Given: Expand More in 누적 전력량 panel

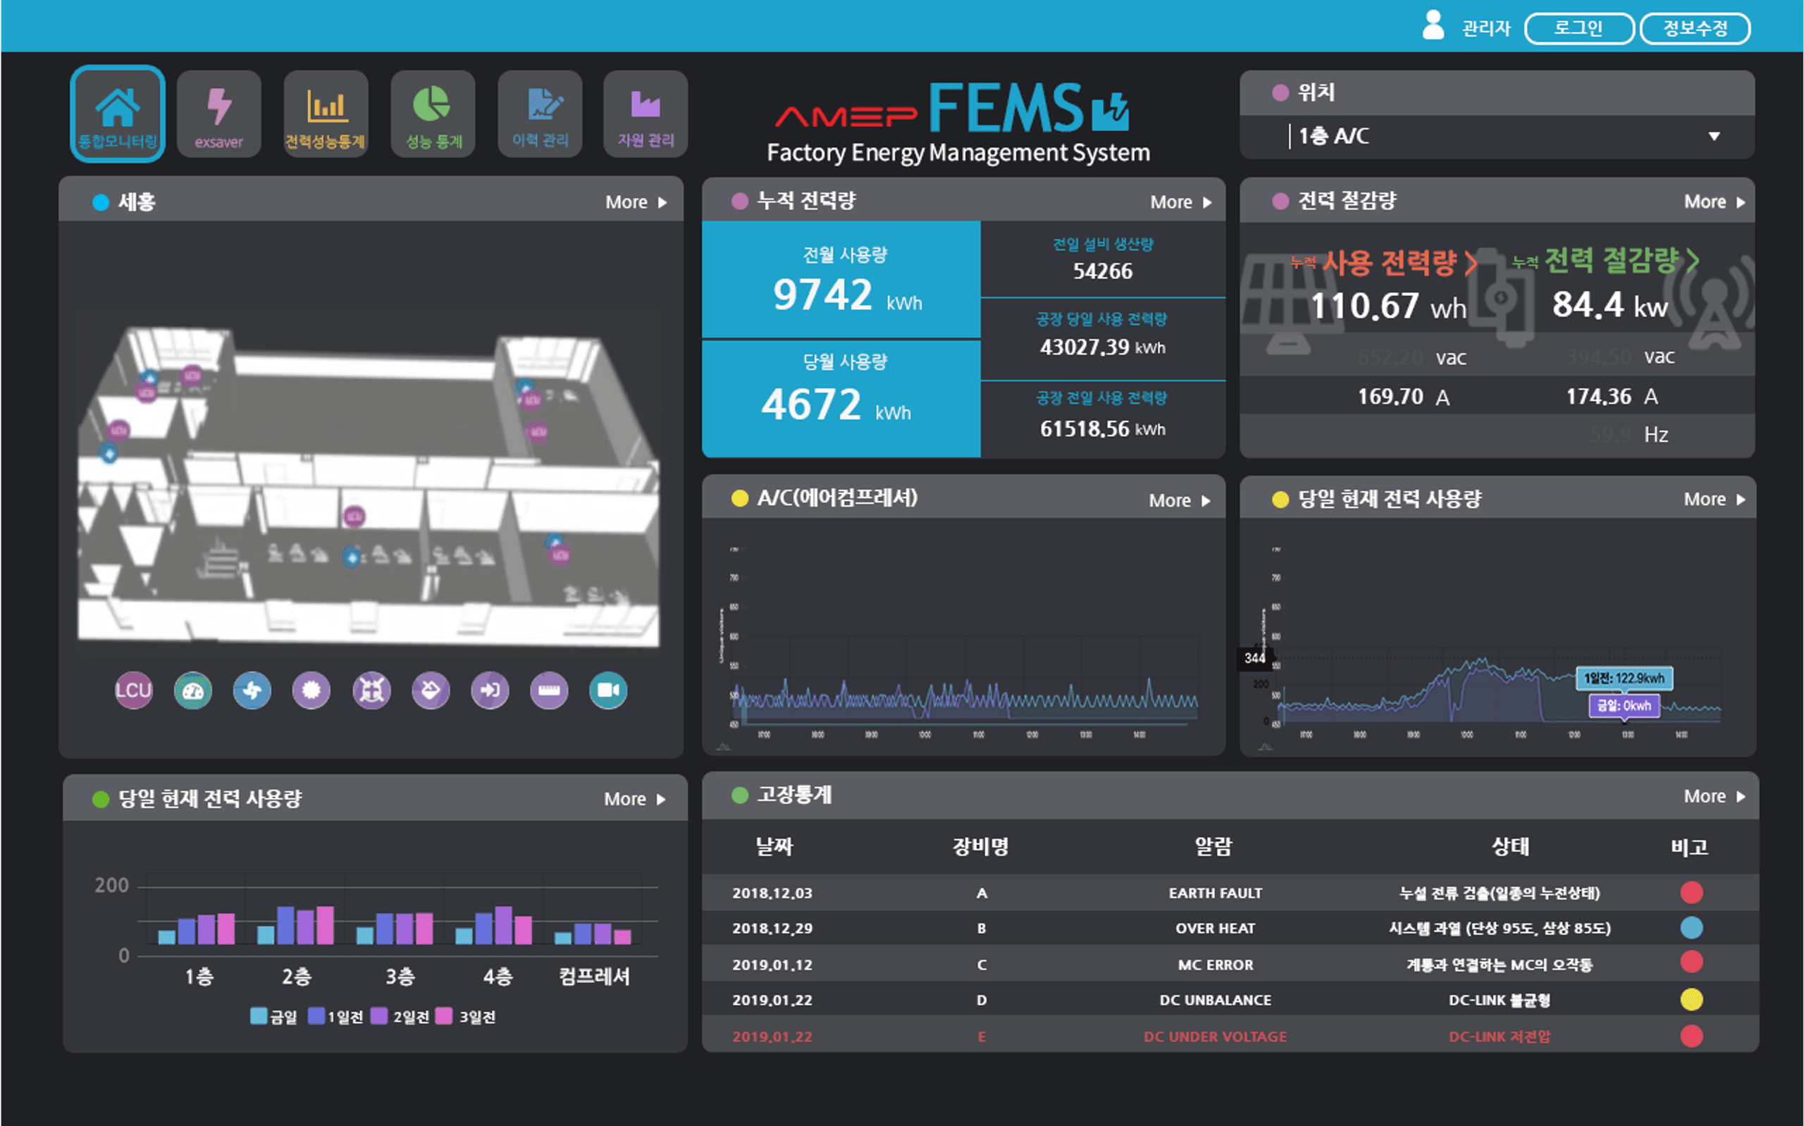Looking at the screenshot, I should [1181, 202].
